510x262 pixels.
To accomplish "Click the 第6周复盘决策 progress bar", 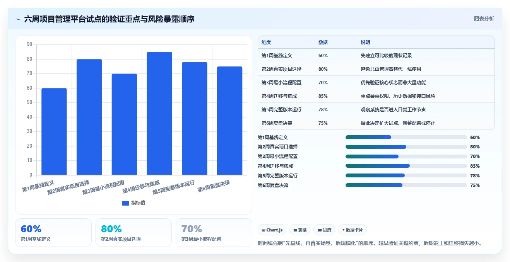I will pos(406,185).
